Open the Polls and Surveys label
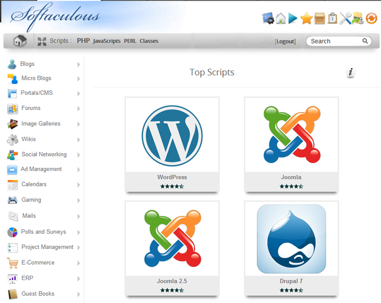 click(44, 232)
